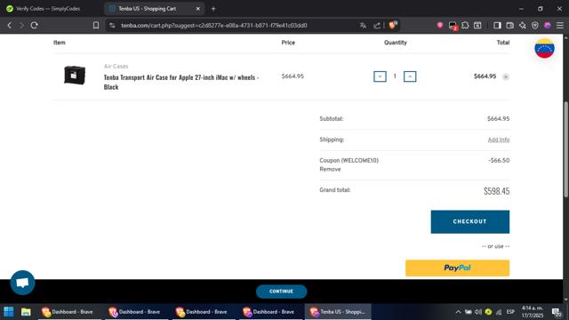Open the live chat bubble
569x320 pixels.
(22, 283)
